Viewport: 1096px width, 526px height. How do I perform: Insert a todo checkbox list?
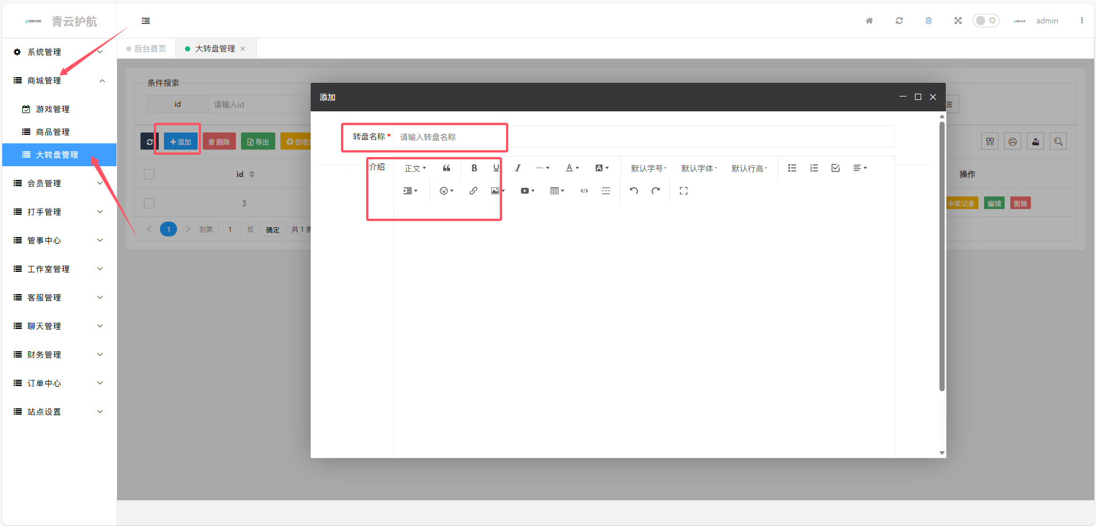[x=836, y=168]
